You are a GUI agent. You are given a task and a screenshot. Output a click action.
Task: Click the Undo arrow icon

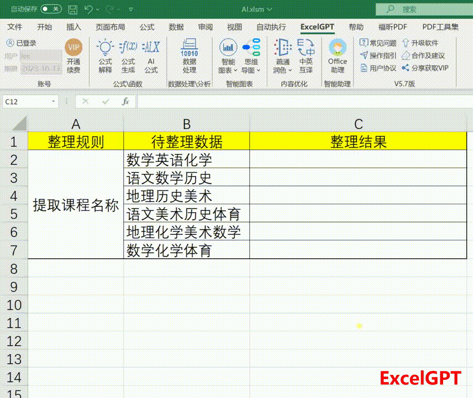pyautogui.click(x=88, y=9)
